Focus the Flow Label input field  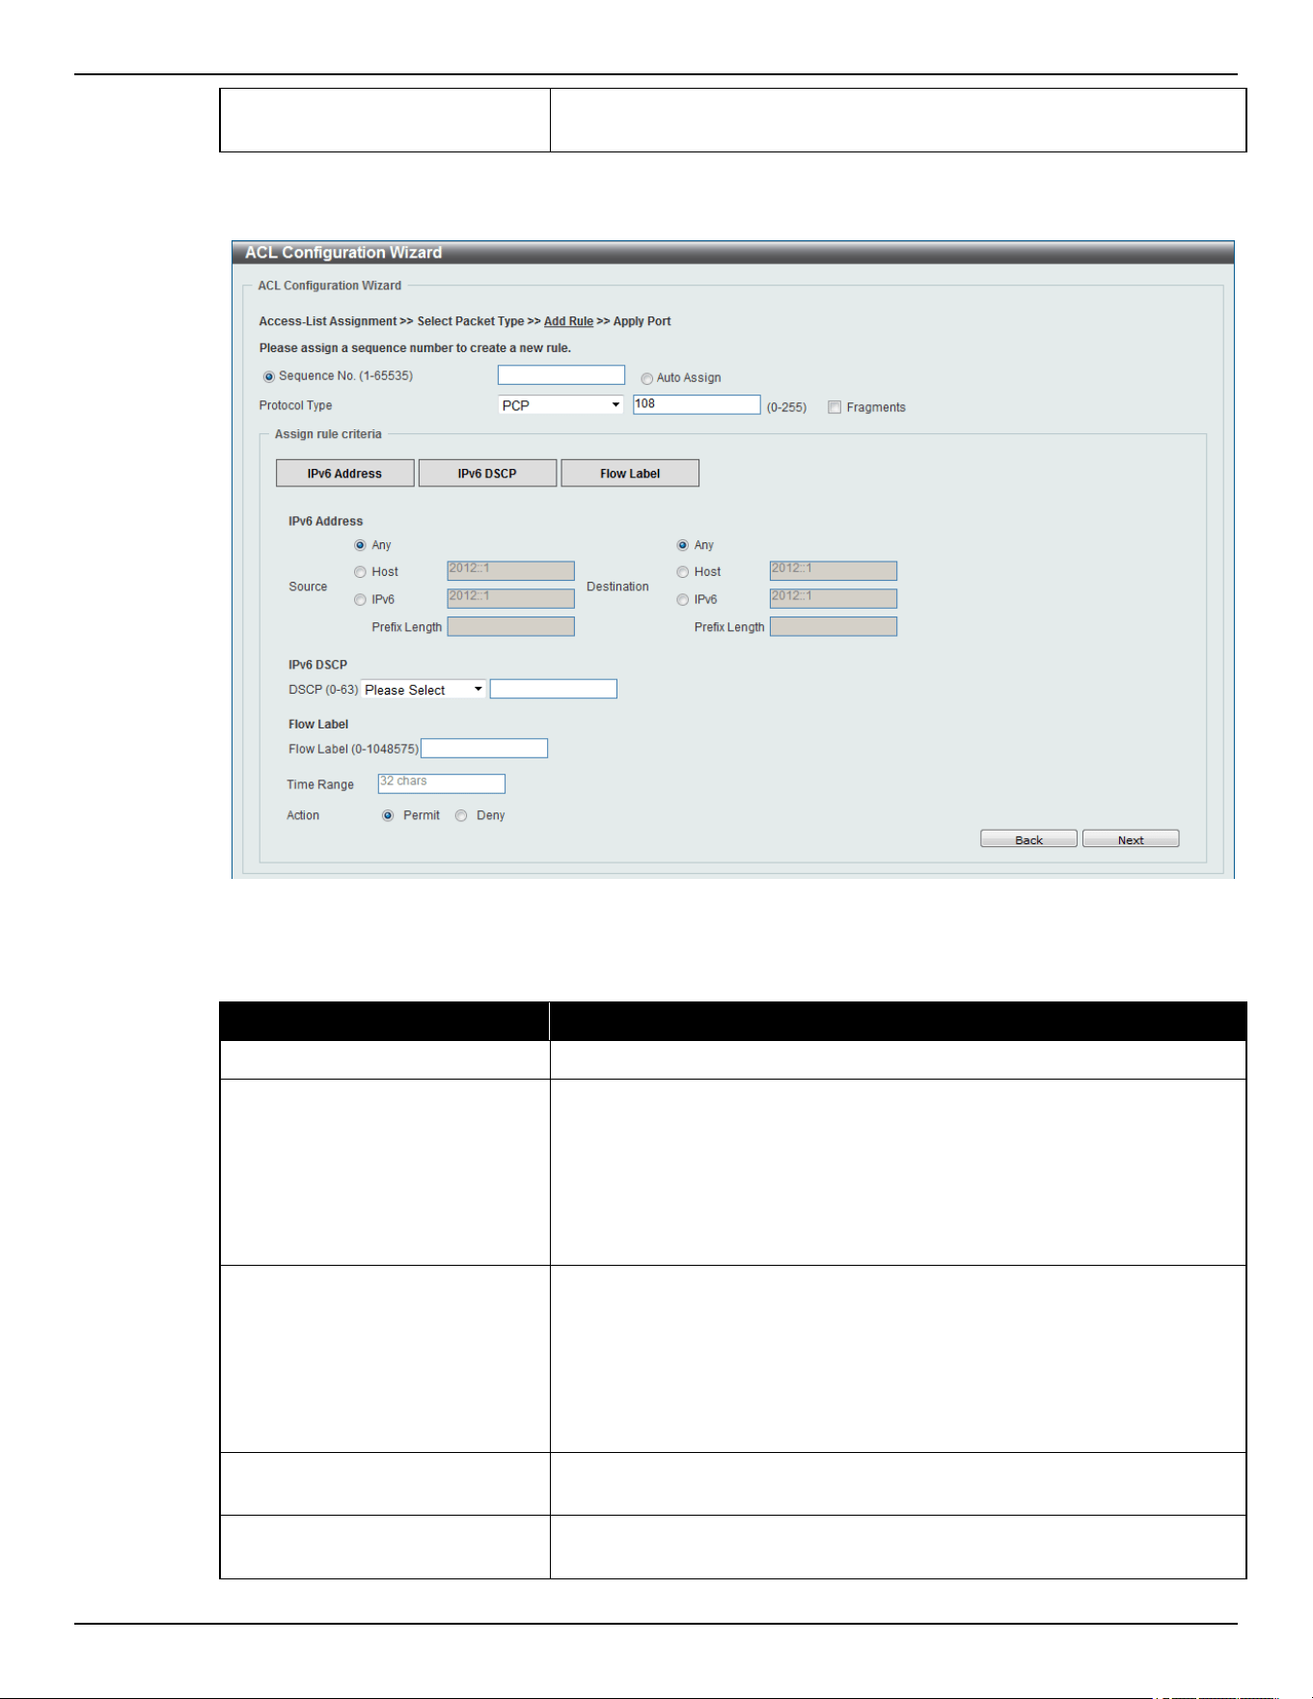pyautogui.click(x=484, y=749)
